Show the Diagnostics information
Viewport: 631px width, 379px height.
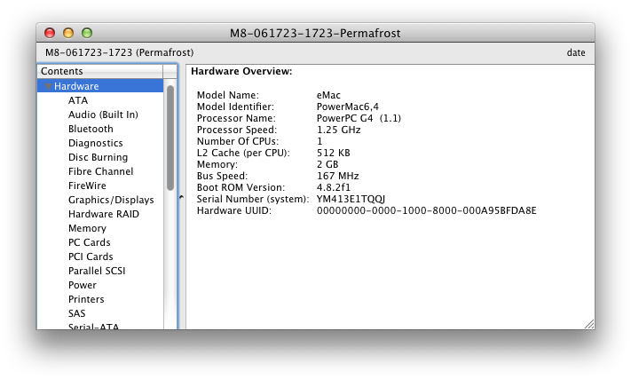click(x=95, y=143)
